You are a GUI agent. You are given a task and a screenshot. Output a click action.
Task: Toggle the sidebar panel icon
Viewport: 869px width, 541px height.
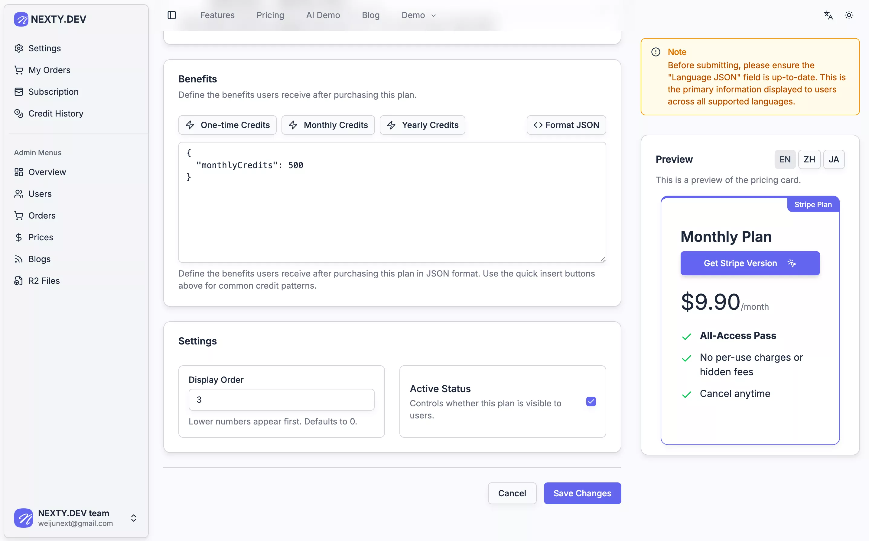tap(172, 15)
